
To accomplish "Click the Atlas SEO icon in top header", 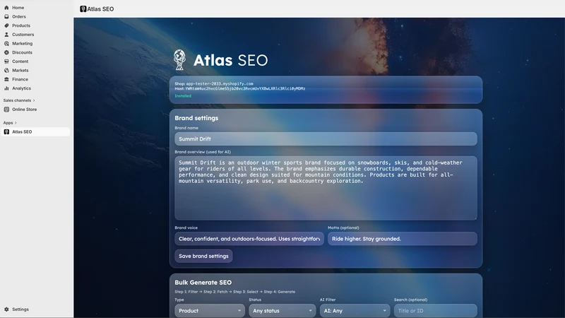I will pyautogui.click(x=83, y=9).
